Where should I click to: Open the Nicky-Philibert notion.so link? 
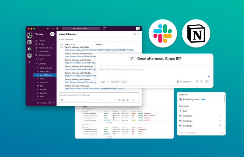pyautogui.click(x=98, y=50)
